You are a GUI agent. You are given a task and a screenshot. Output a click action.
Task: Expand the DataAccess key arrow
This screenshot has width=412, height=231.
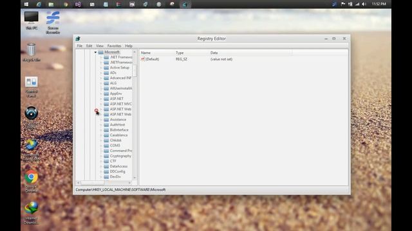coord(101,166)
